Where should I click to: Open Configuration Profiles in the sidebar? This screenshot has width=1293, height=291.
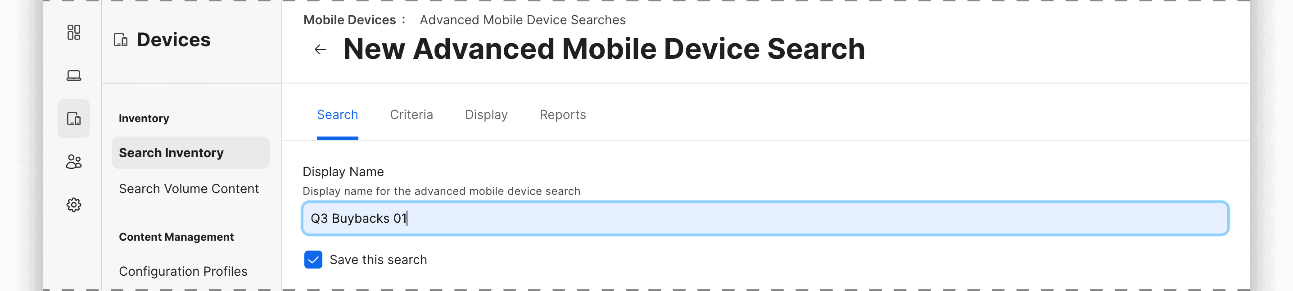[x=183, y=272]
